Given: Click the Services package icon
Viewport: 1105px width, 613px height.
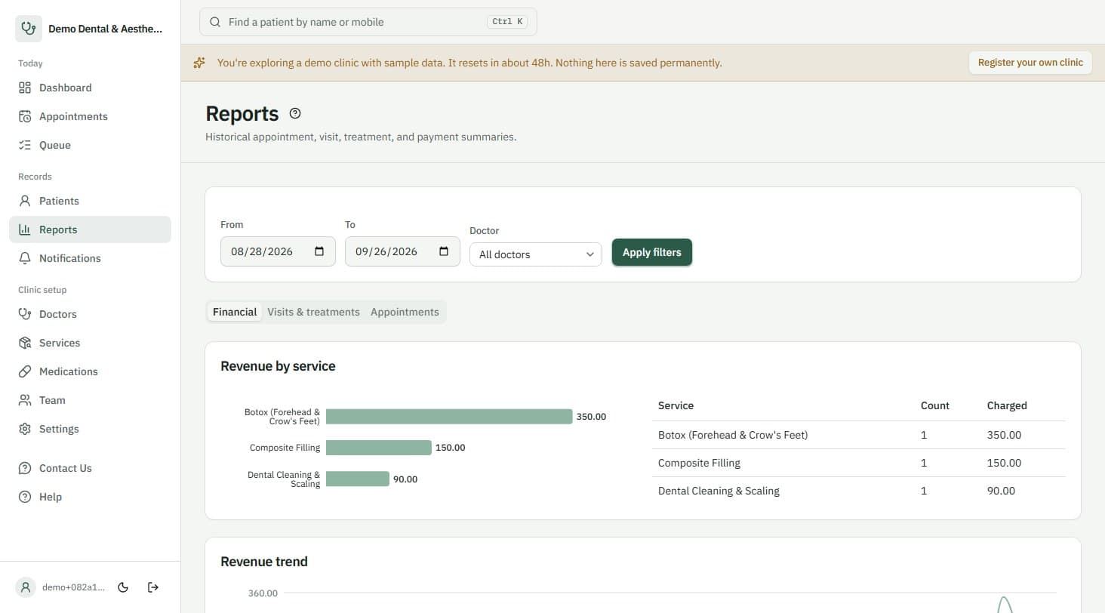Looking at the screenshot, I should [25, 343].
